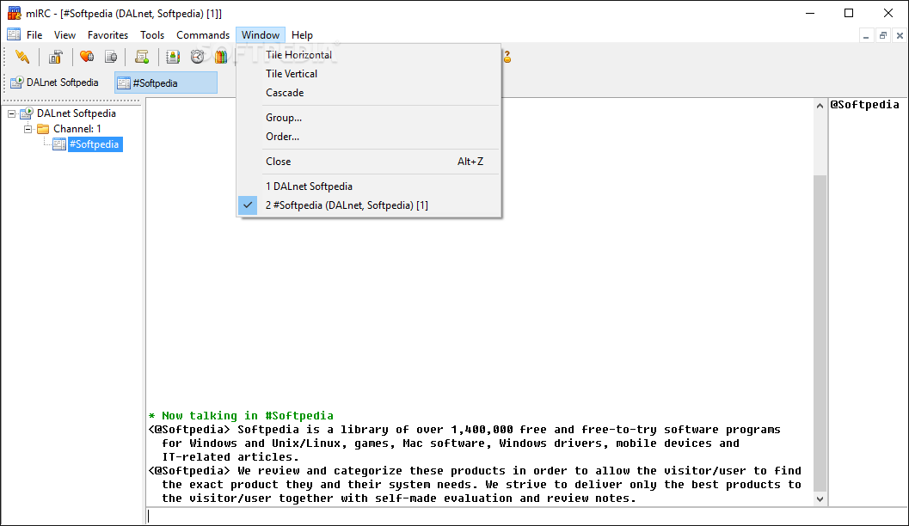Choose Tile Horizontal from the Window menu
The width and height of the screenshot is (909, 526).
pyautogui.click(x=369, y=54)
